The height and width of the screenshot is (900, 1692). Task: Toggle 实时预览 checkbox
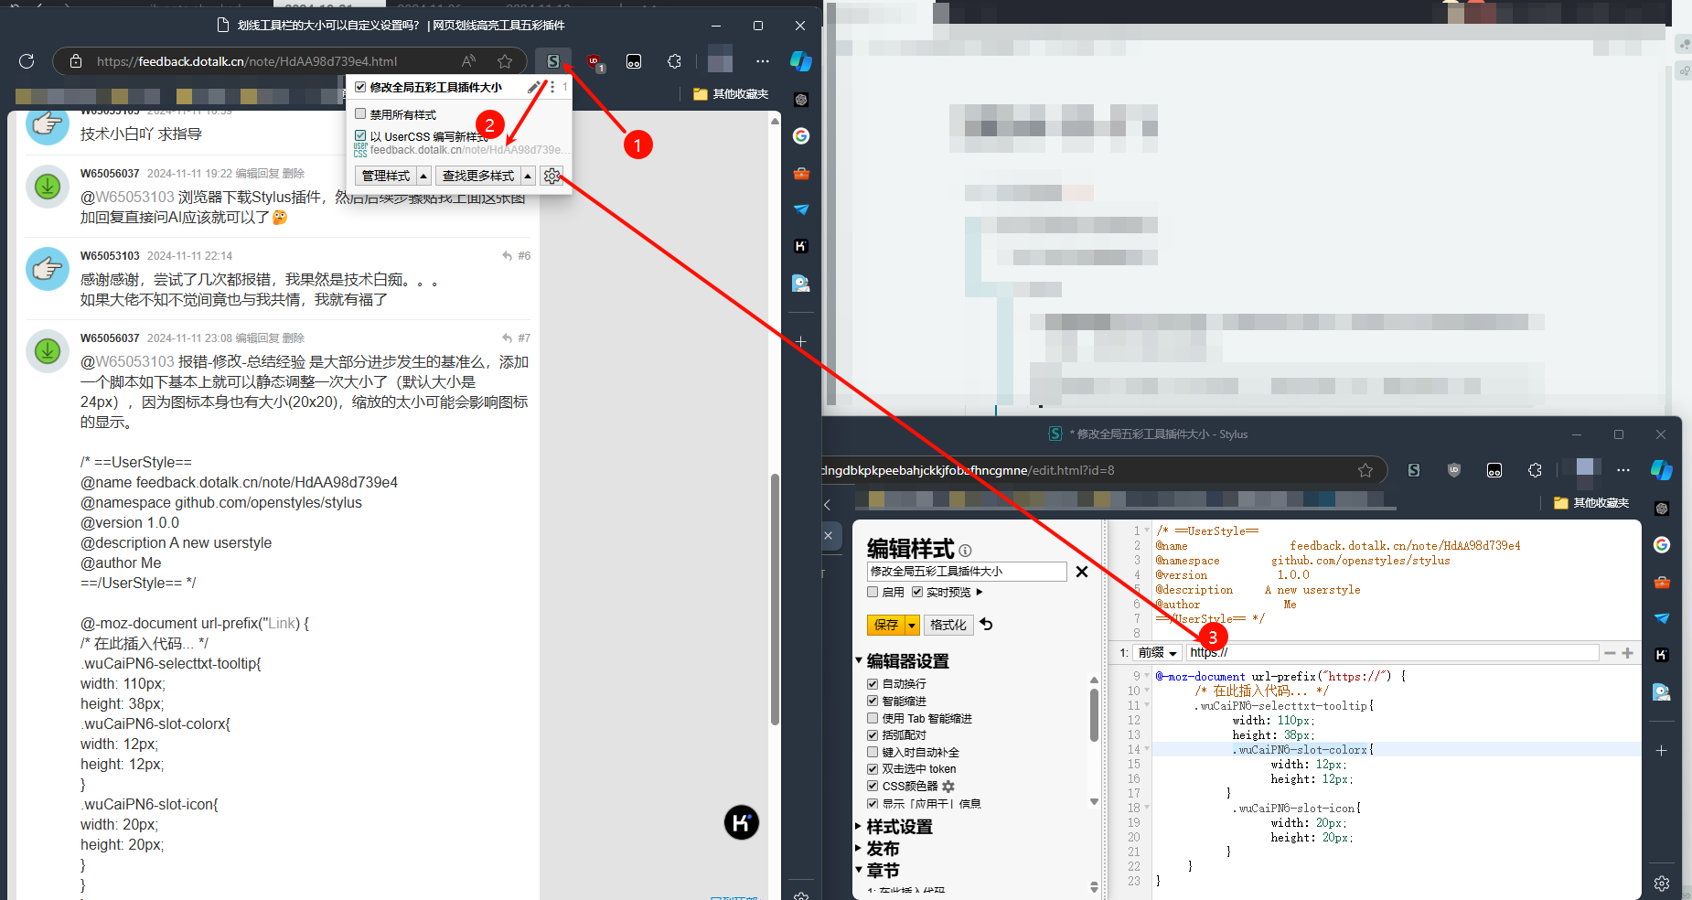(x=917, y=592)
